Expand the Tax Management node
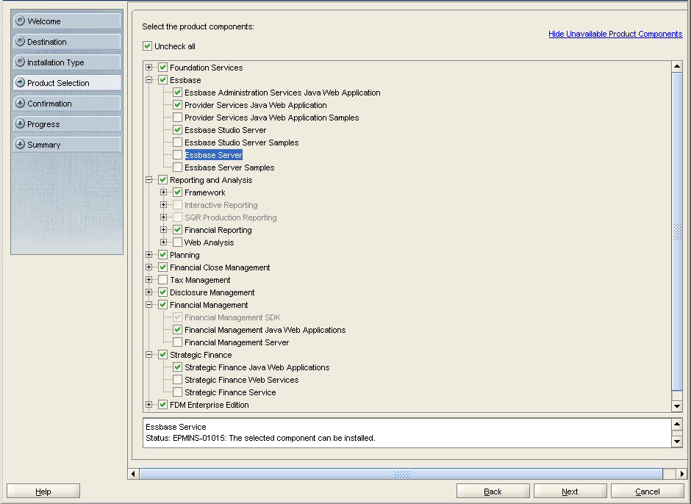This screenshot has width=691, height=504. (149, 280)
